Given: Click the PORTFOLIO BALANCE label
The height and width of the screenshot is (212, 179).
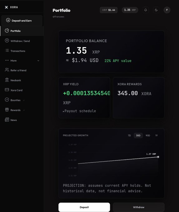Looking at the screenshot, I should (86, 41).
